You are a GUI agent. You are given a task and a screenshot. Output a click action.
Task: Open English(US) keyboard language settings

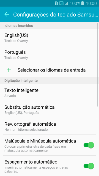(x=50, y=37)
